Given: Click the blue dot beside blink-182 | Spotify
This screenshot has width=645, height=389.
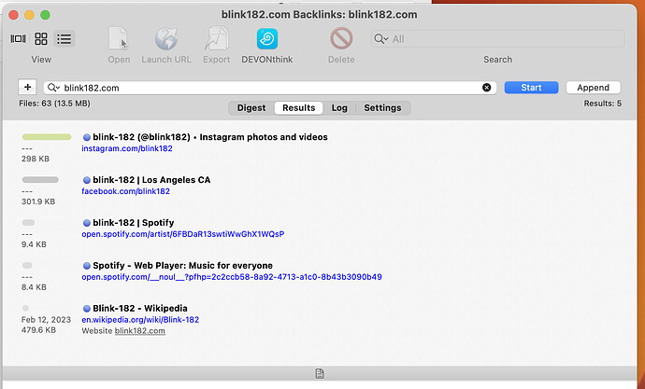Looking at the screenshot, I should tap(87, 223).
